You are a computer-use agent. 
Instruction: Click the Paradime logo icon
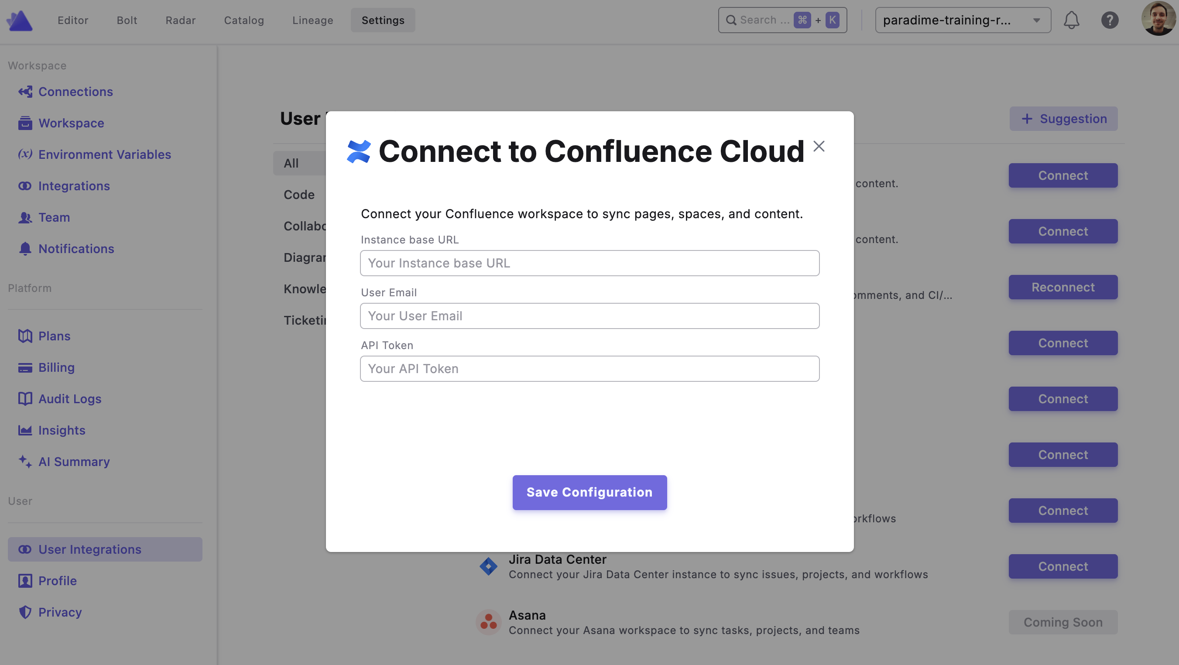[20, 20]
